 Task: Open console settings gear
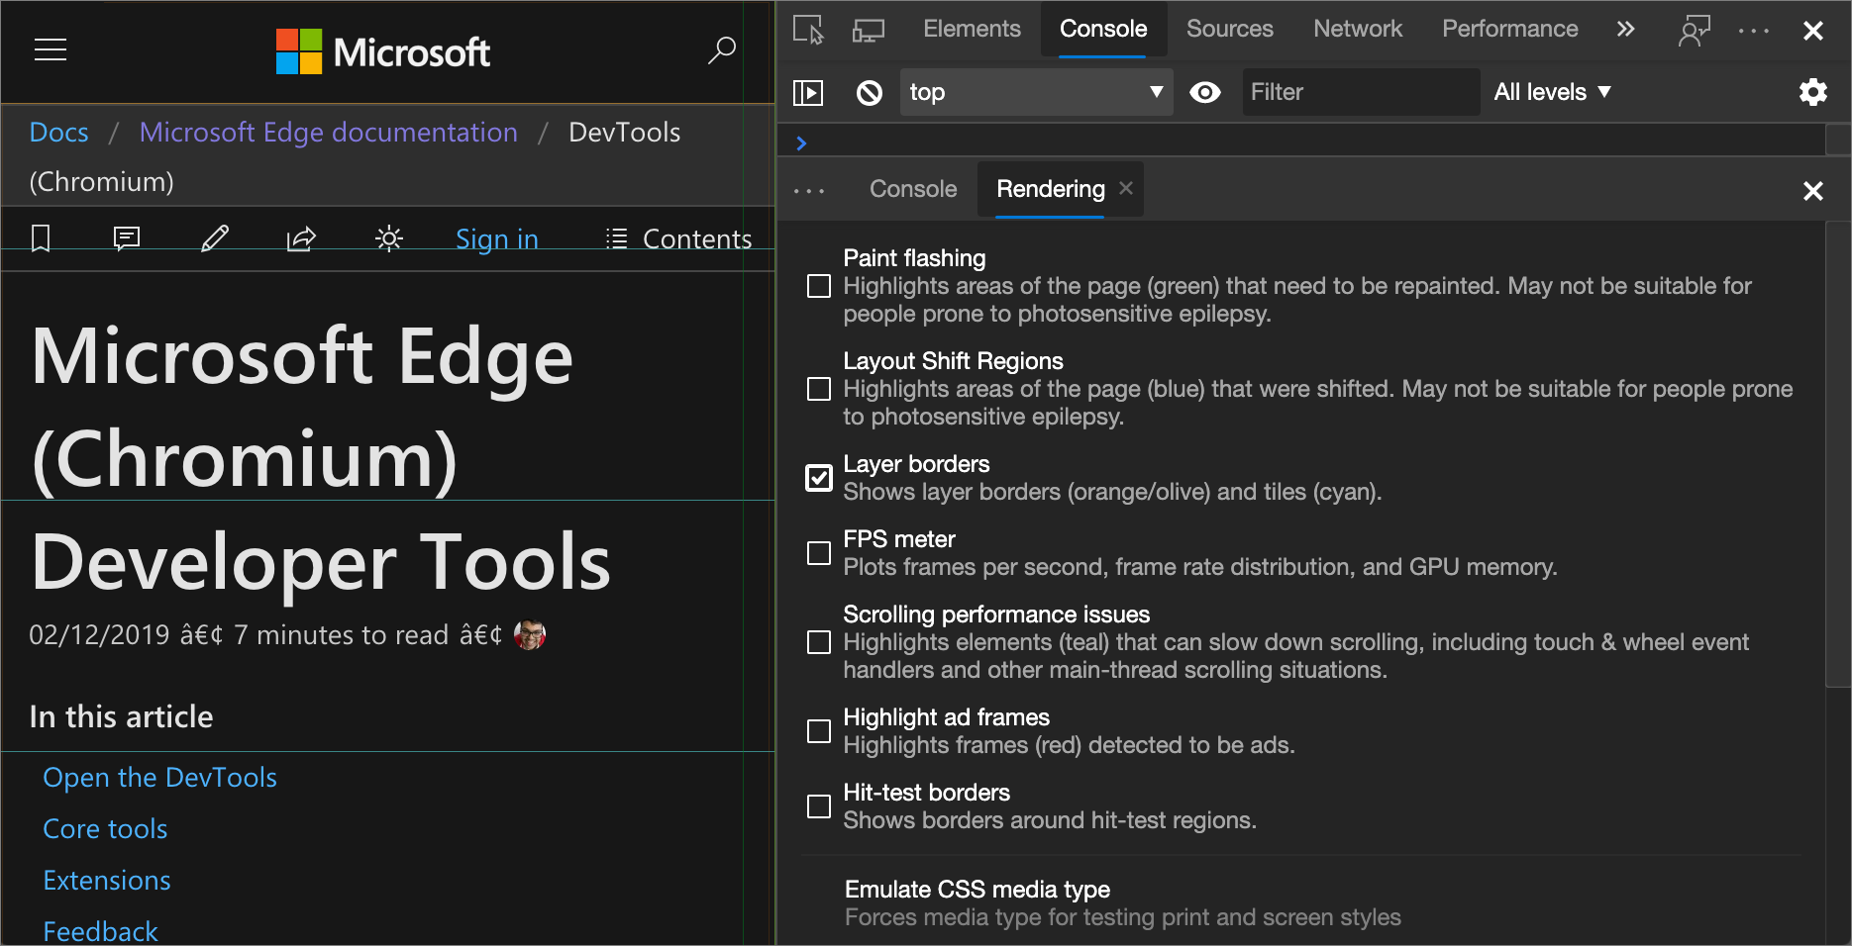[1813, 92]
